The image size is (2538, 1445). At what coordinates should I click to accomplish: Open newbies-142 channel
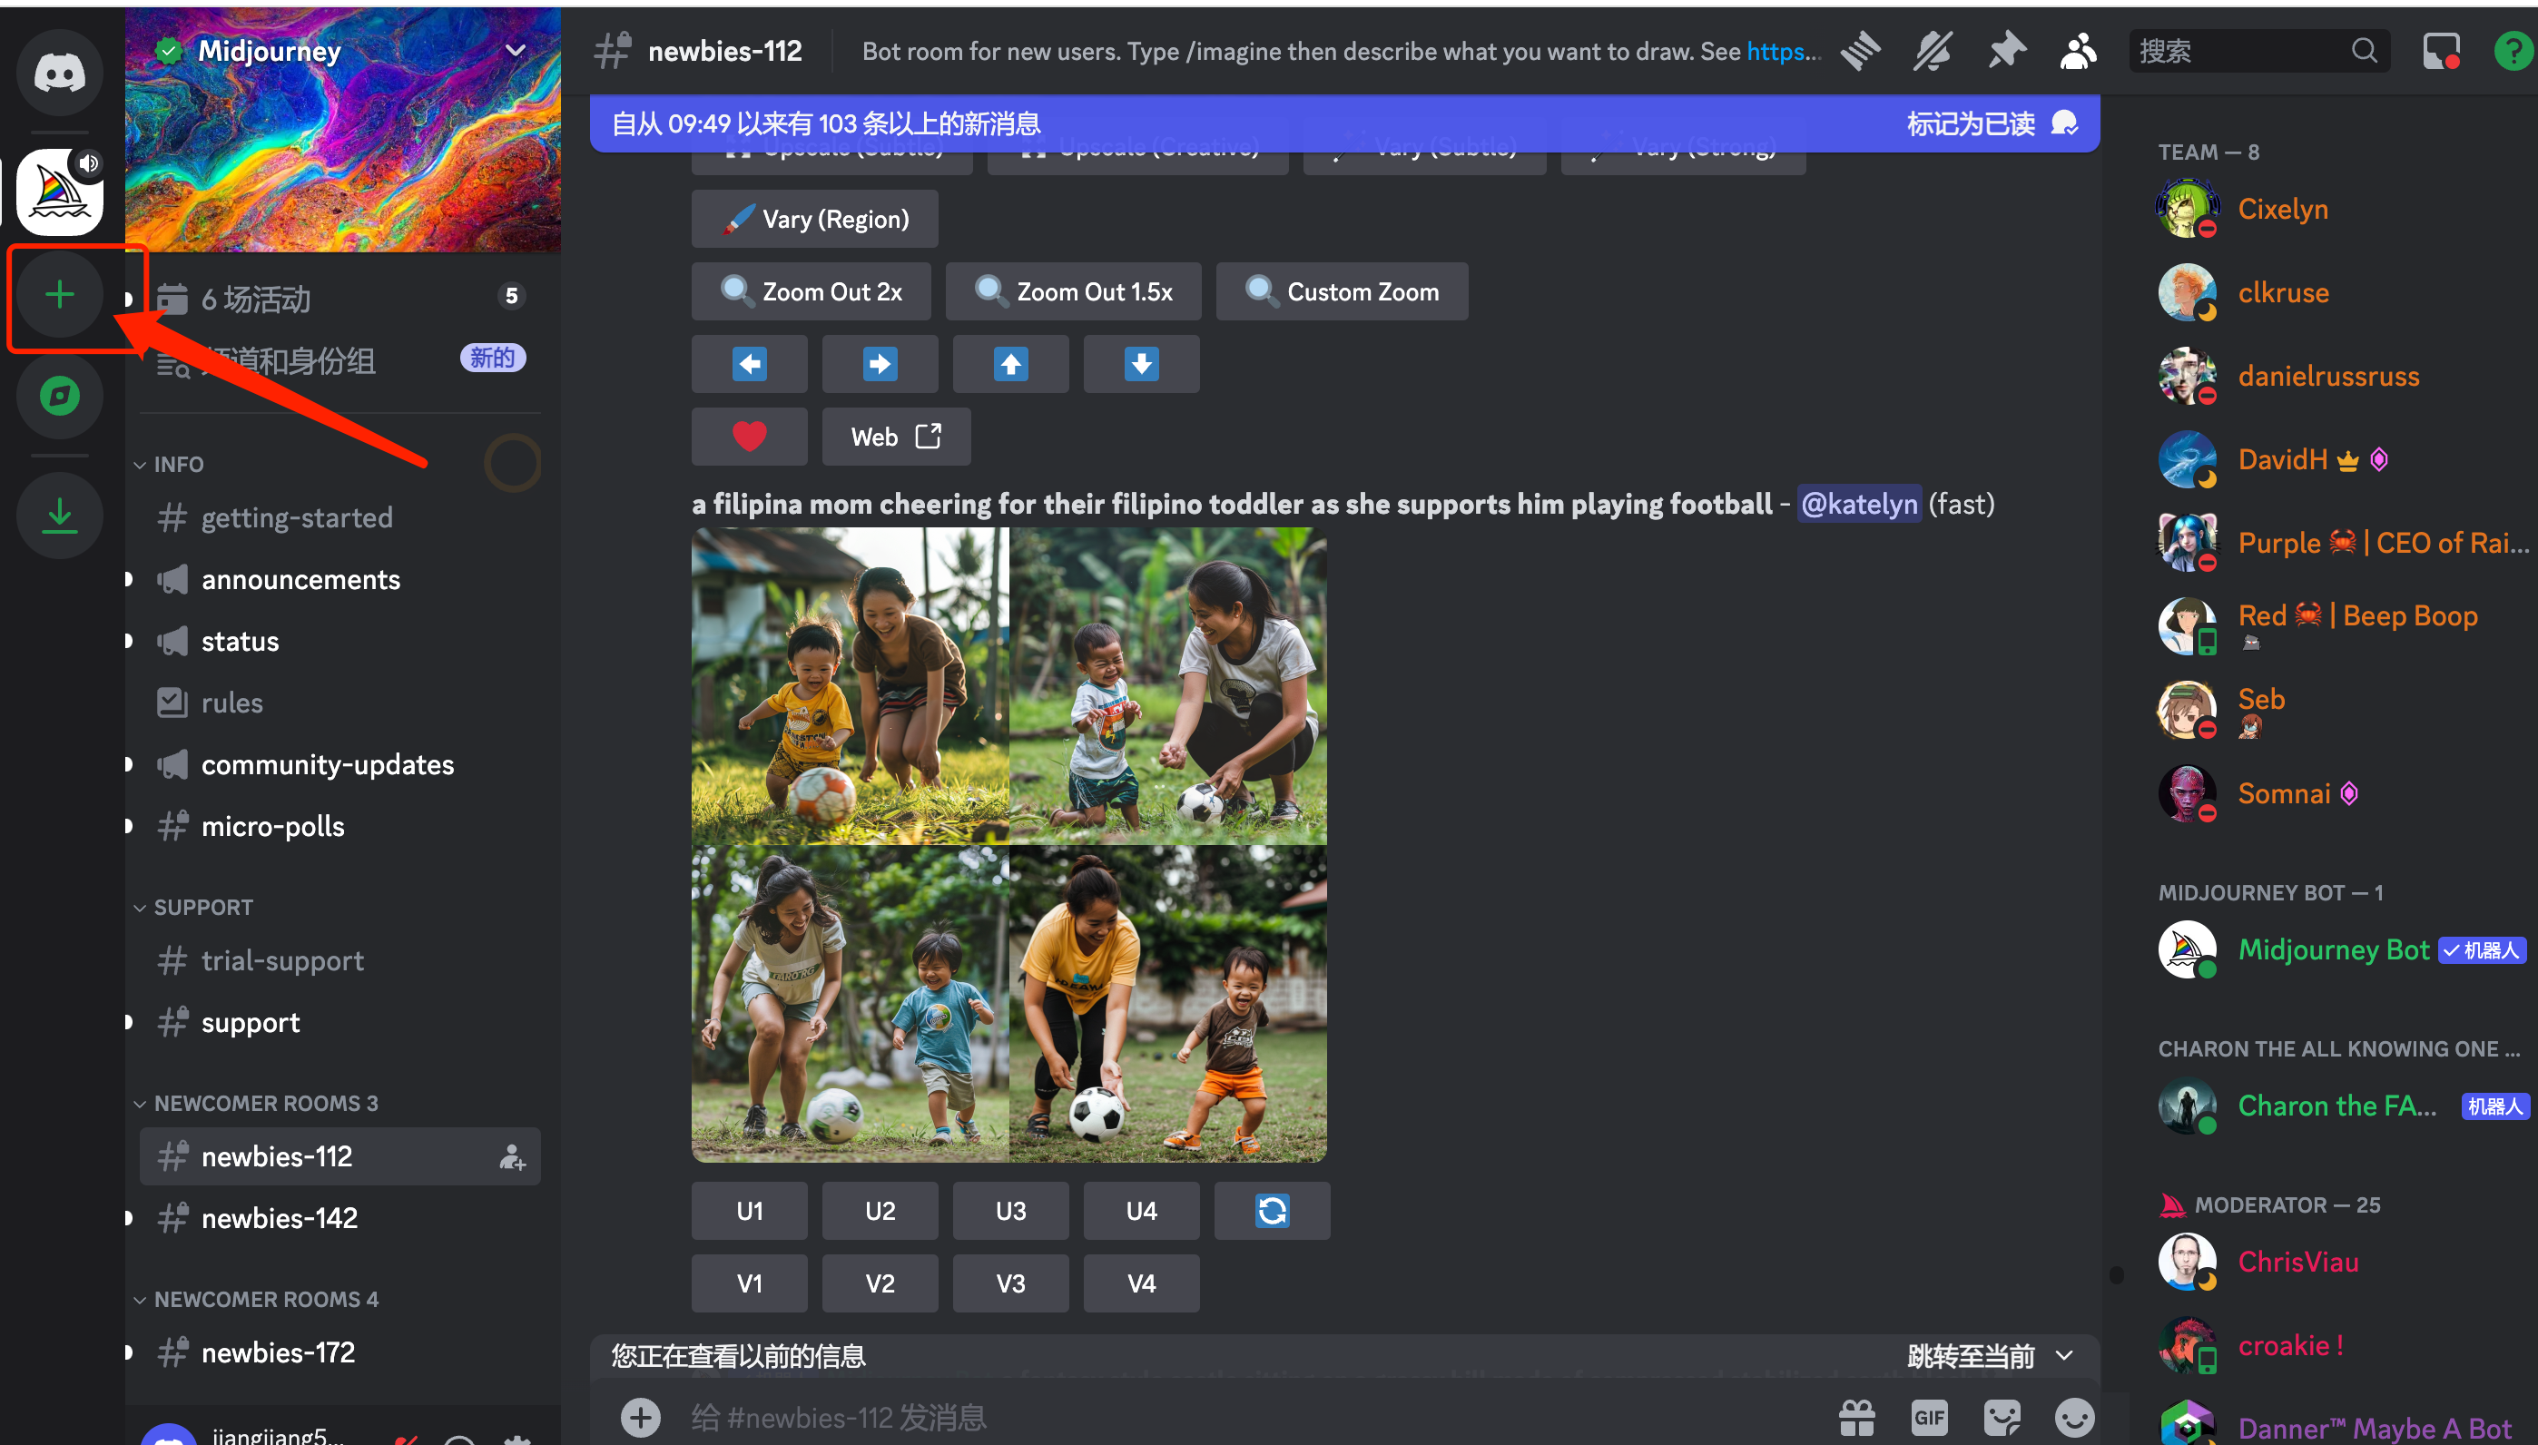pyautogui.click(x=339, y=1218)
